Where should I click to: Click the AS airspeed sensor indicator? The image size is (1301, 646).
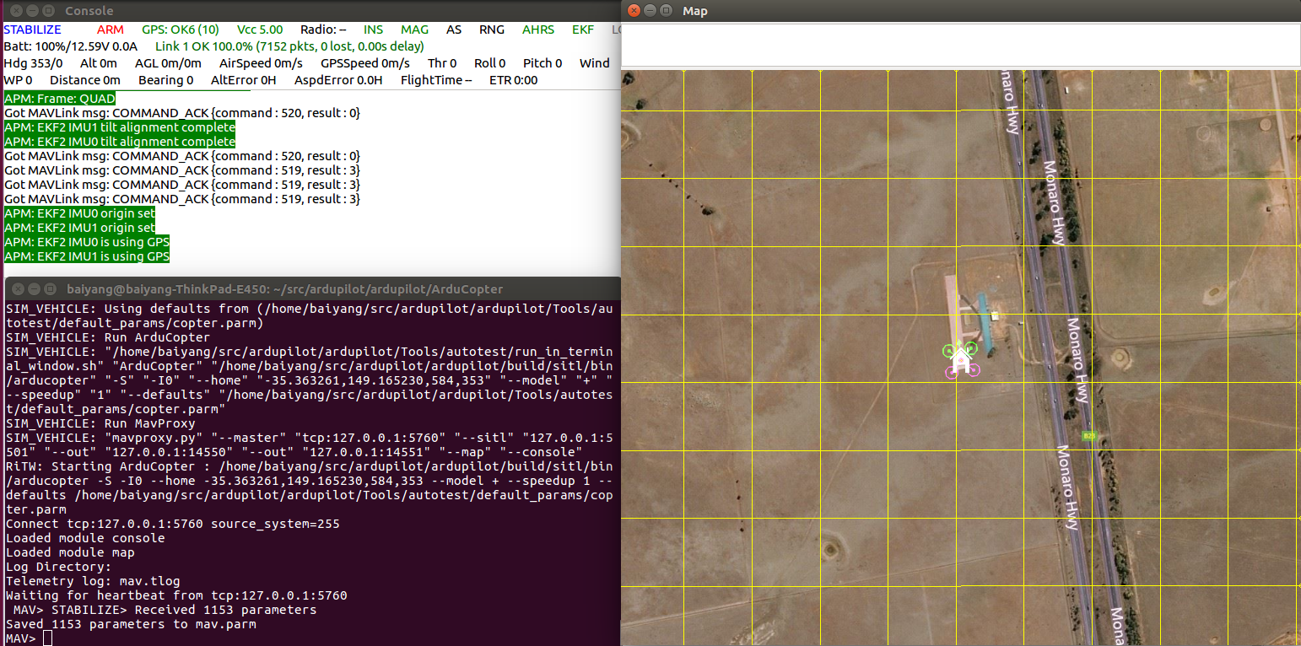(454, 30)
